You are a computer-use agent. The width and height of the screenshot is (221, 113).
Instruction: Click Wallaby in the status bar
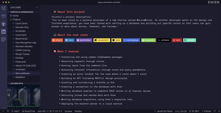pyautogui.click(x=78, y=111)
